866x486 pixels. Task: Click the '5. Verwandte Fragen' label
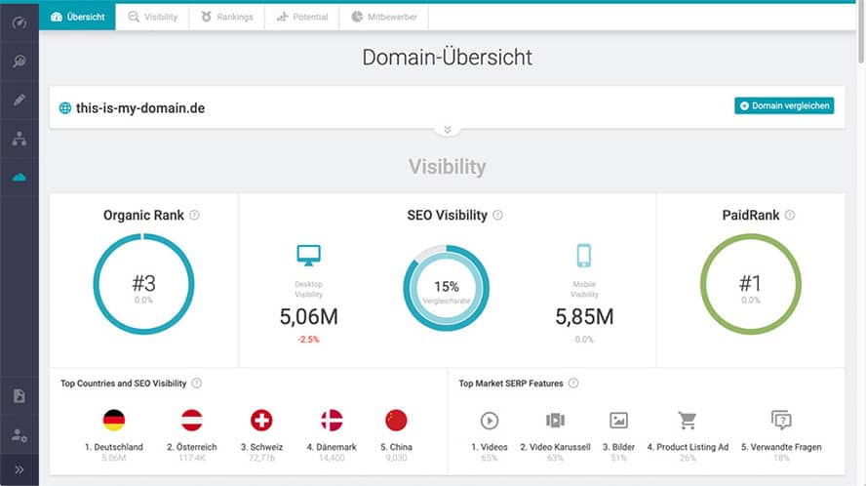point(781,447)
